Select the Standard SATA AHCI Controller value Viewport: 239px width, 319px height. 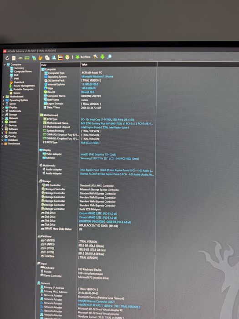point(97,186)
